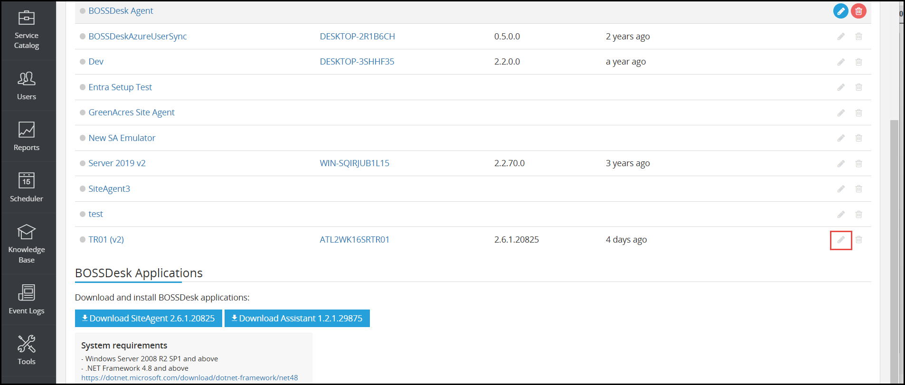The width and height of the screenshot is (905, 385).
Task: Click the DESKTOP-3SHHF35 host link
Action: click(357, 62)
